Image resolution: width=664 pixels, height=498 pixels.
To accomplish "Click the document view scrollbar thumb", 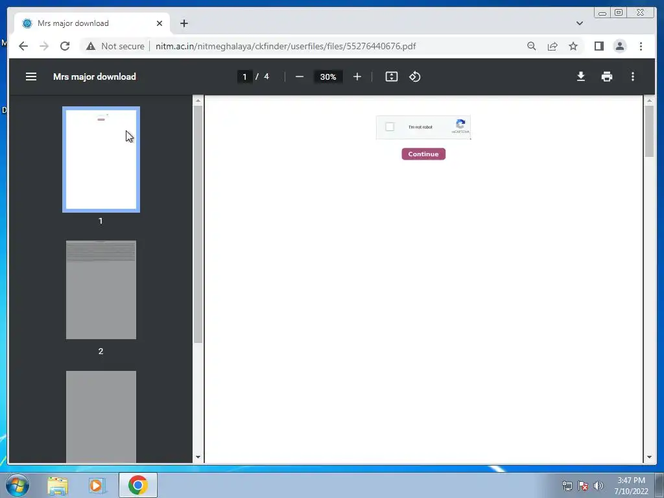I will point(649,131).
